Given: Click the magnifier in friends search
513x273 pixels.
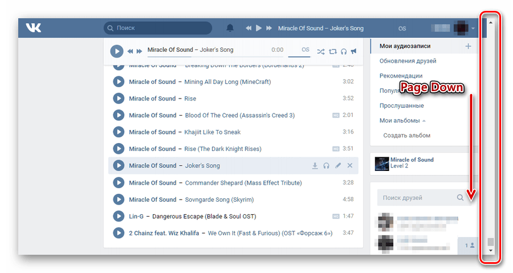Looking at the screenshot, I should 460,198.
